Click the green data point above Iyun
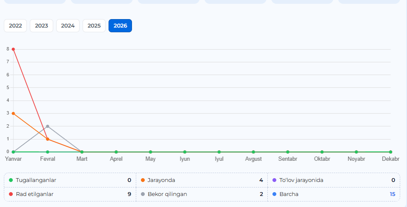Viewport: 407px width, 207px height. click(x=185, y=152)
